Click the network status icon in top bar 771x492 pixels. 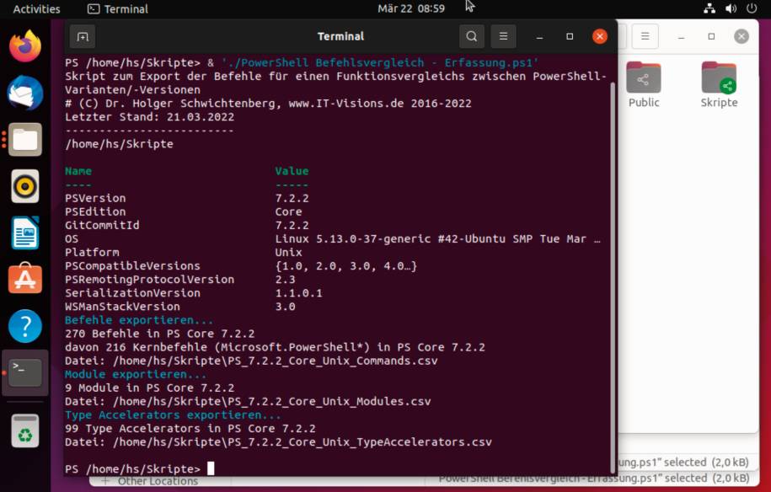tap(709, 8)
